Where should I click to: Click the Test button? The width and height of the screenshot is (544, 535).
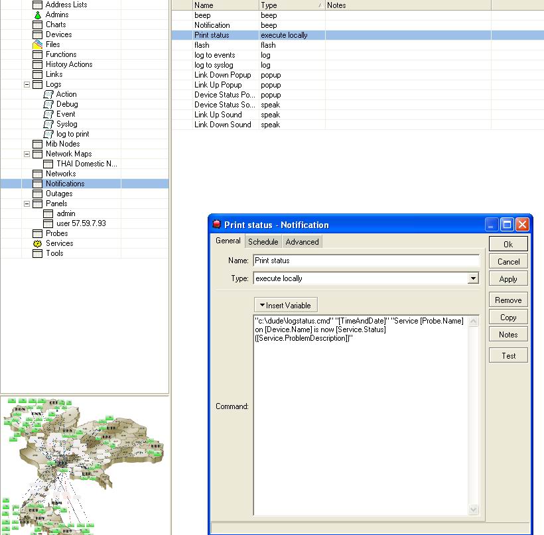coord(508,356)
